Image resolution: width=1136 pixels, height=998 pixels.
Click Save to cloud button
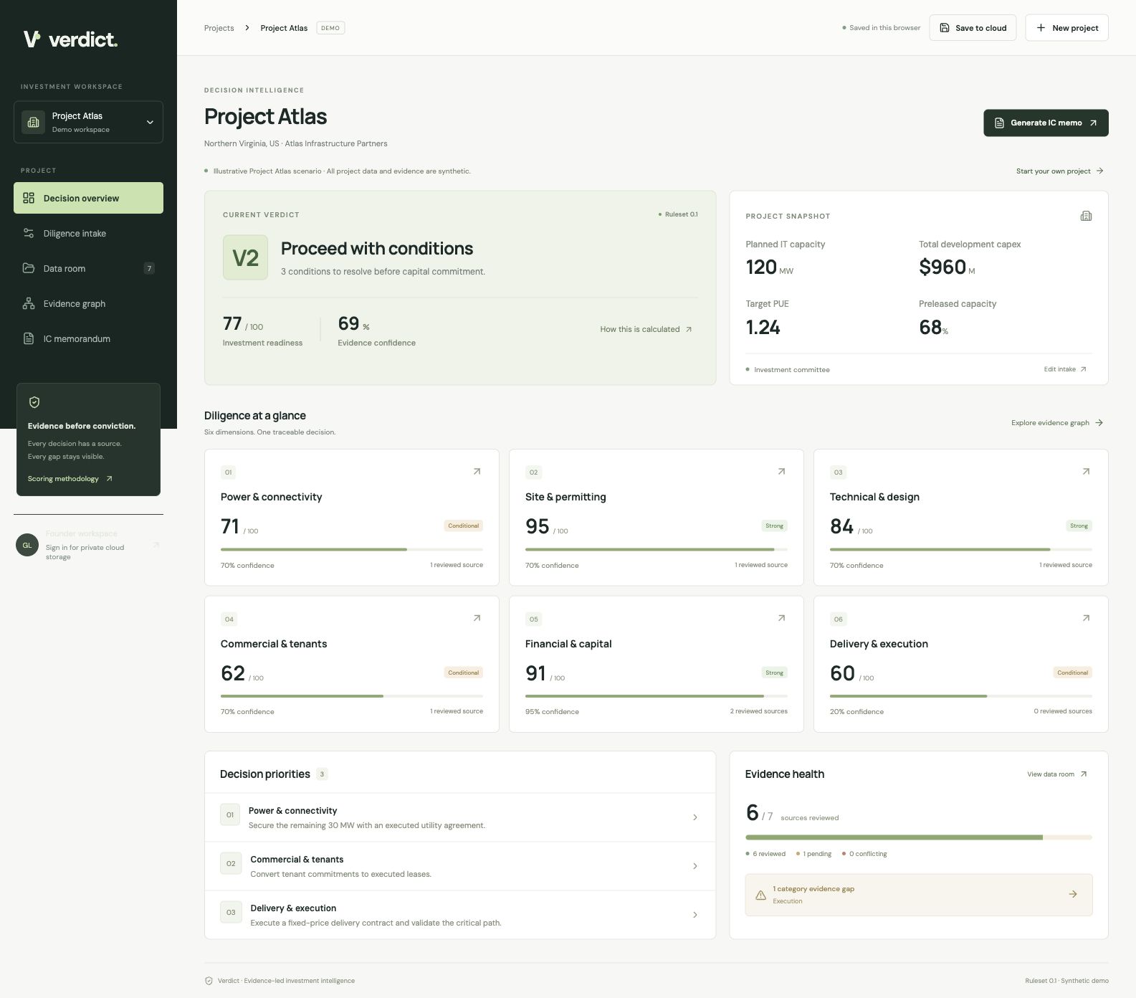[x=973, y=28]
